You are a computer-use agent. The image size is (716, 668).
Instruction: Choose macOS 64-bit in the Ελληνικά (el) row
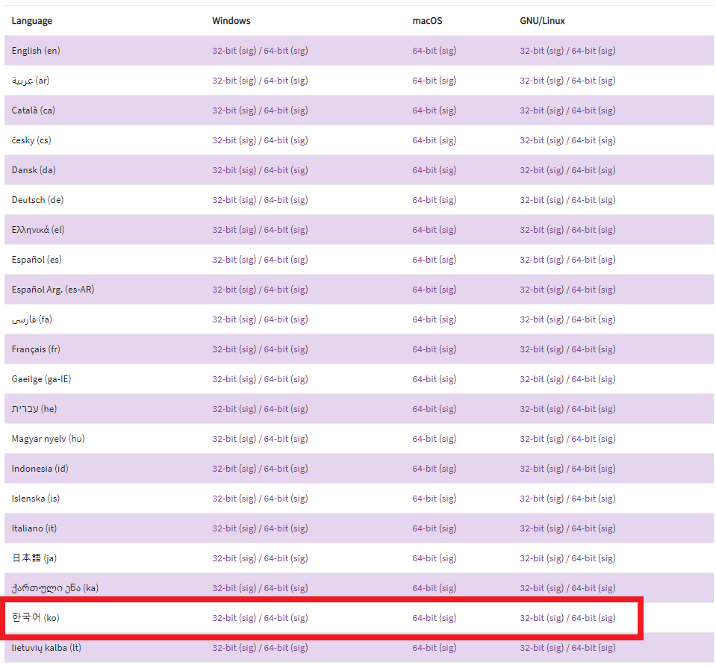424,230
